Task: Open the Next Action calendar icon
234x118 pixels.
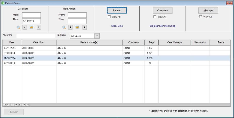Action: (77, 27)
